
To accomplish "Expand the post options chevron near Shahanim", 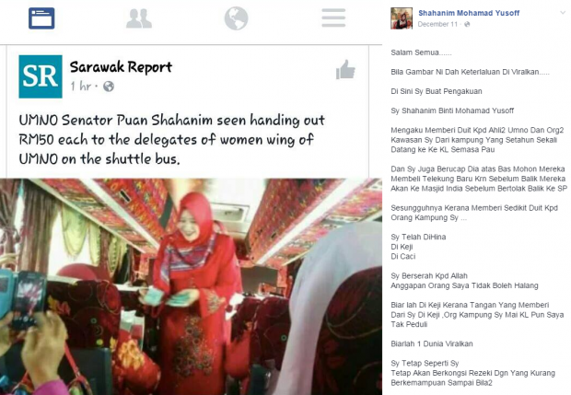I will pyautogui.click(x=563, y=13).
